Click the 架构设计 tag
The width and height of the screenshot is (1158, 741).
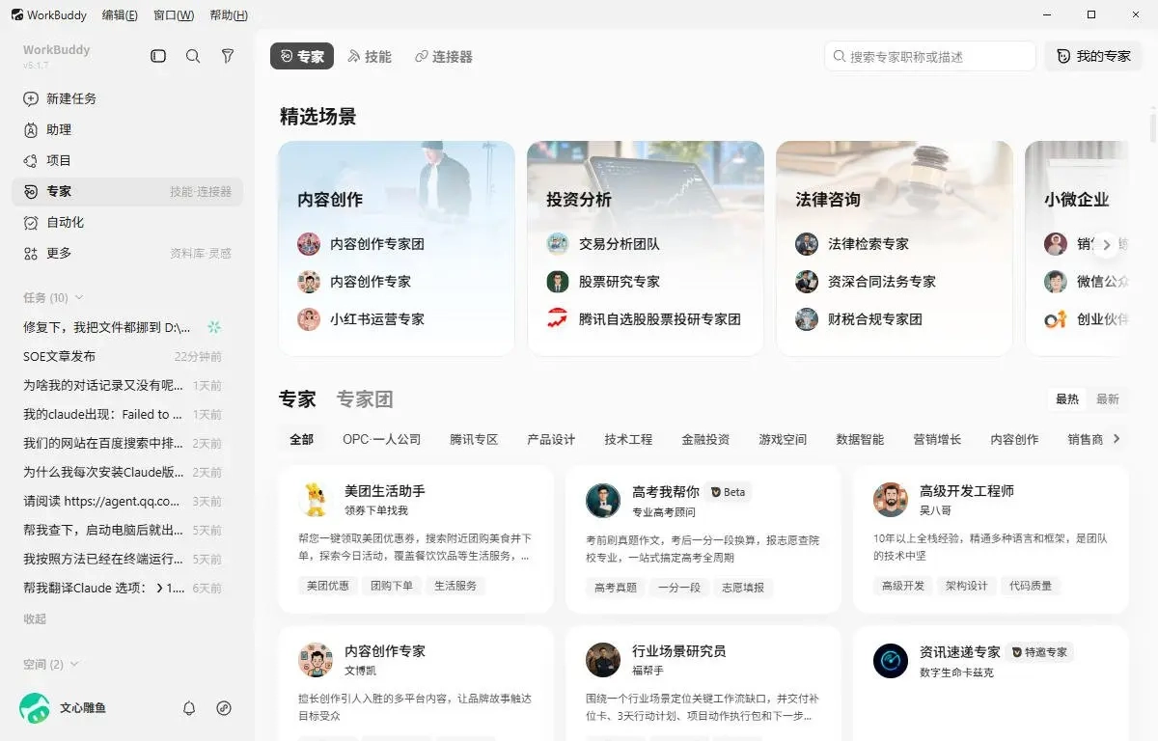point(967,586)
